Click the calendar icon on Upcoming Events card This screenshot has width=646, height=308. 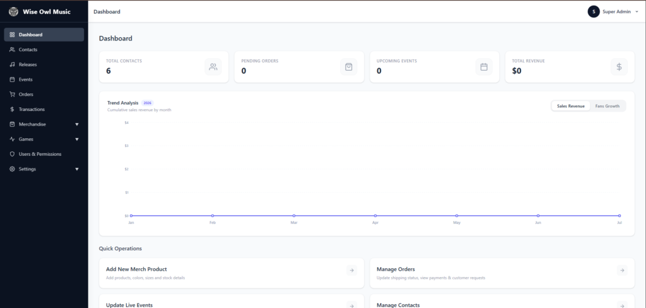point(484,67)
